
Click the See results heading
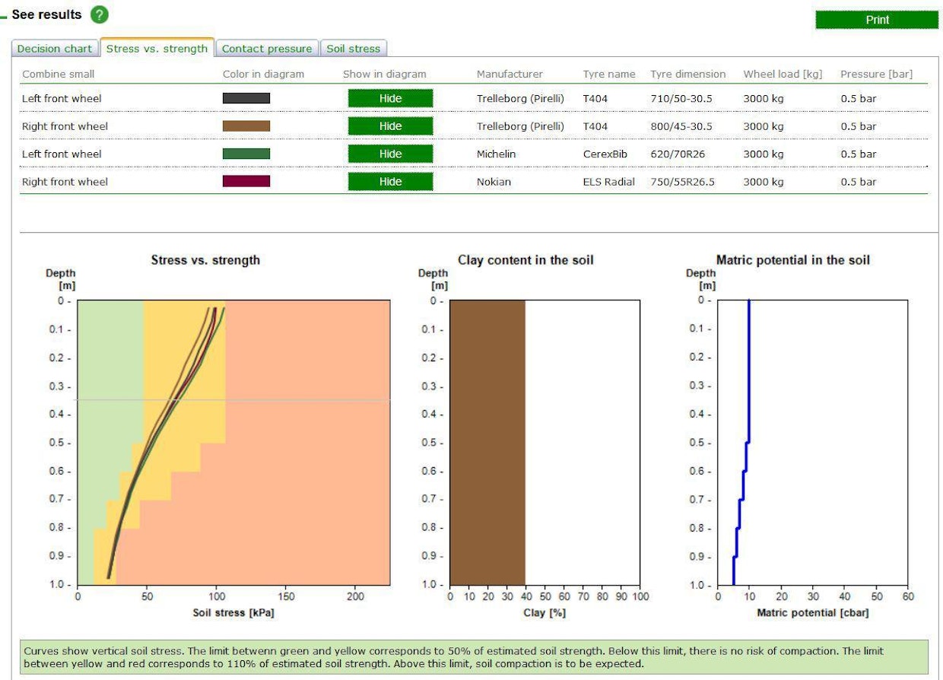tap(46, 14)
